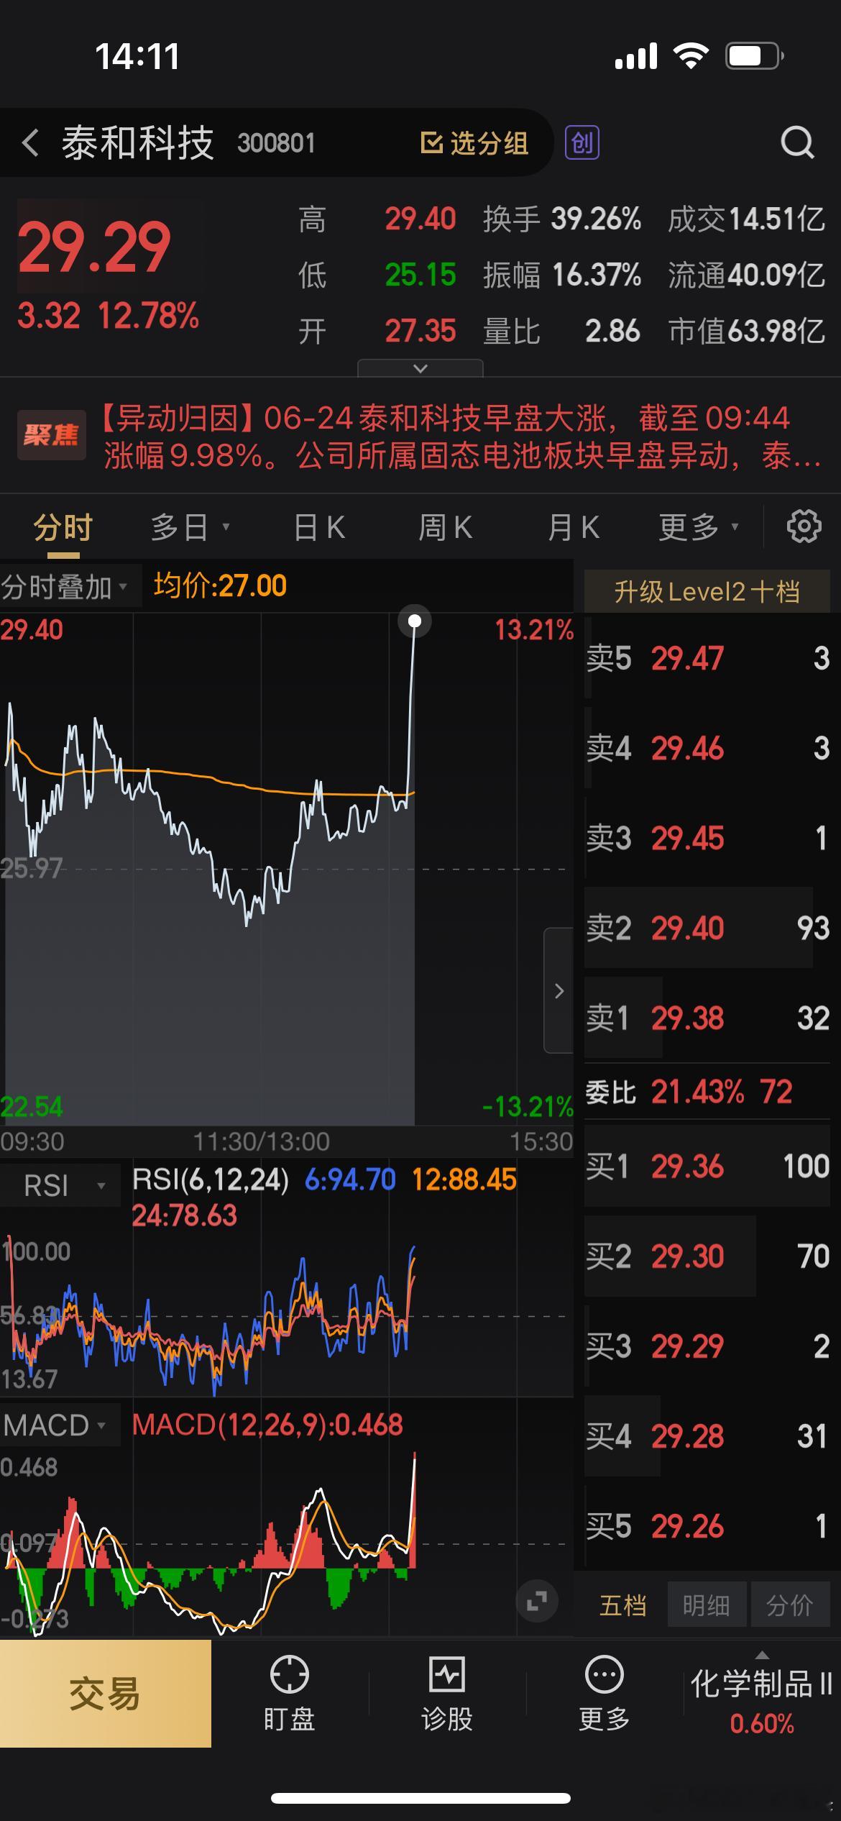Tap 买3 row at 29.29

click(708, 1346)
